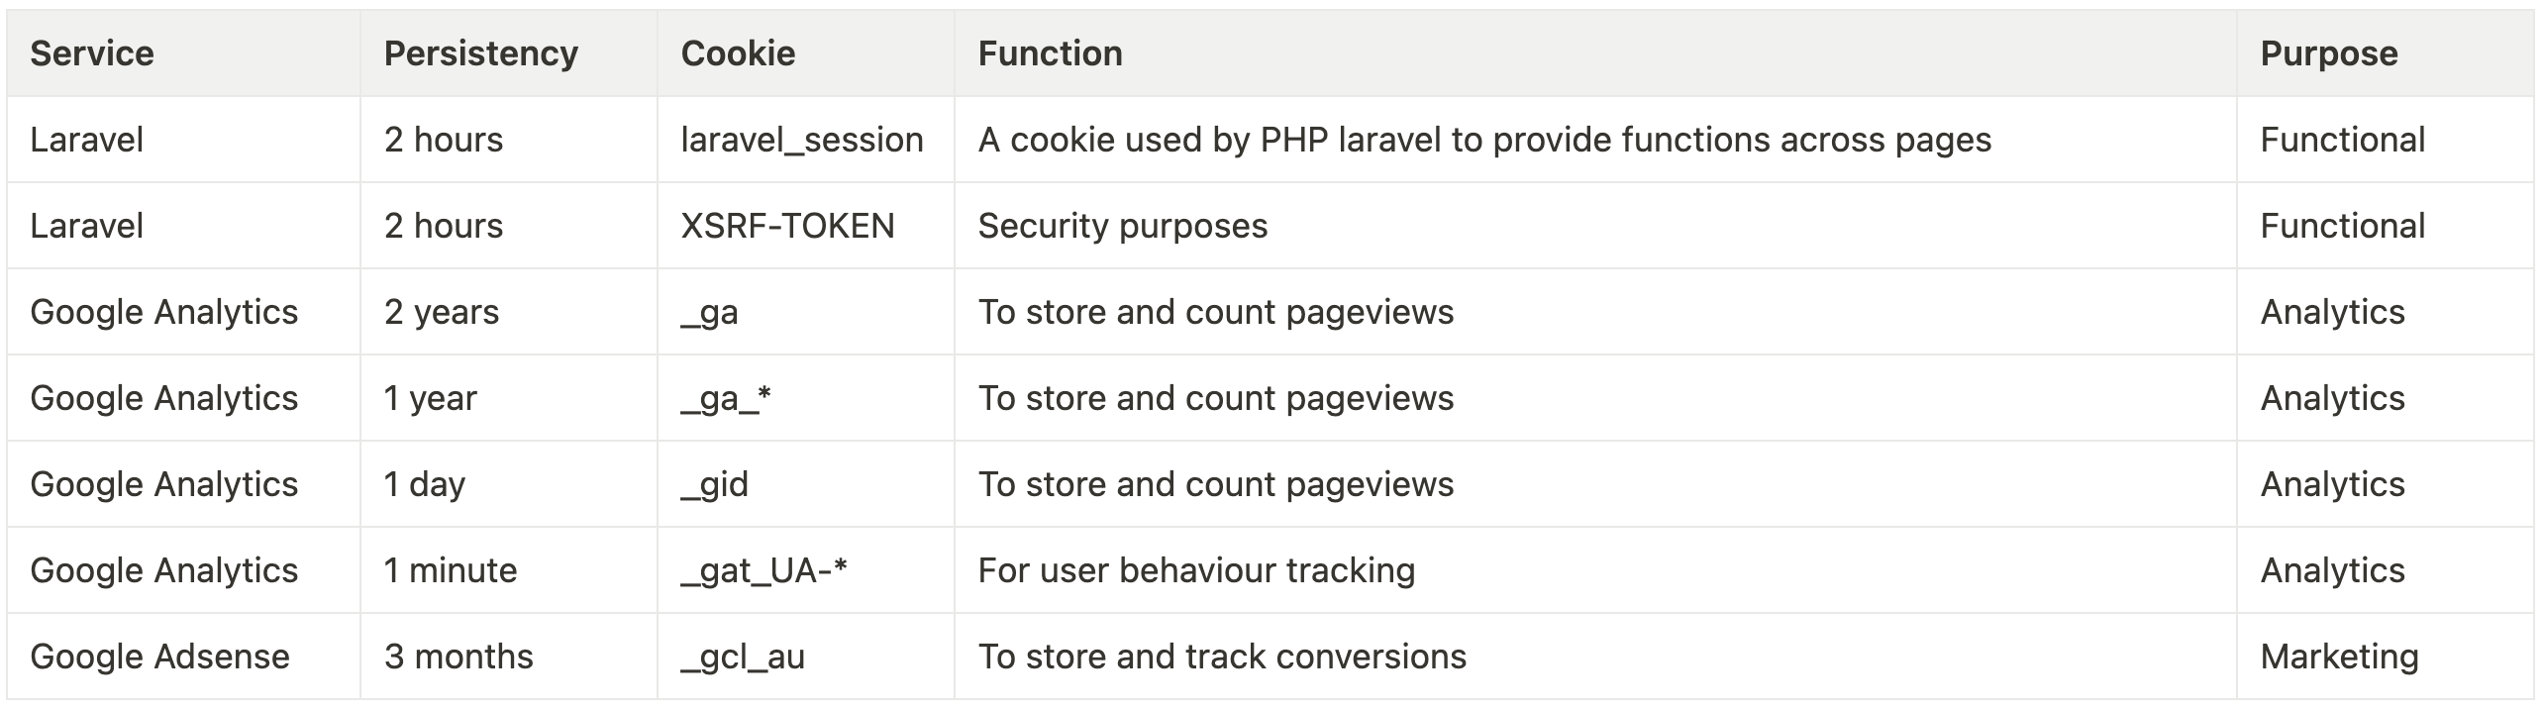Screen dimensions: 2543x709
Task: Click the 3 months persistency cell
Action: 509,657
